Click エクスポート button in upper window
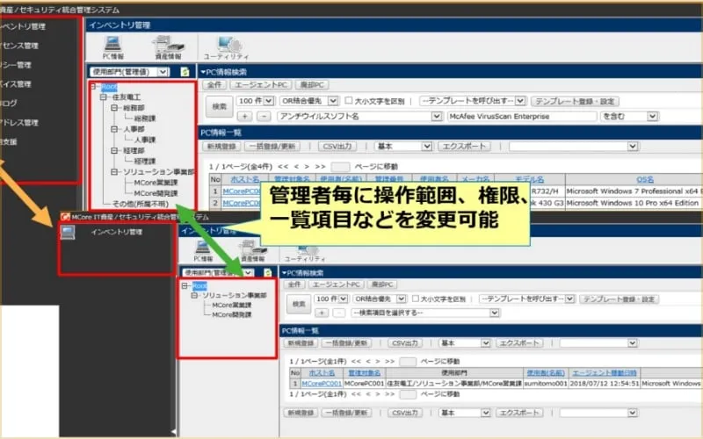 click(464, 146)
